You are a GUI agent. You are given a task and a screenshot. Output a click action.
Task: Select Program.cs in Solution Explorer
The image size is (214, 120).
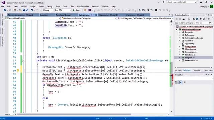tap(190, 58)
